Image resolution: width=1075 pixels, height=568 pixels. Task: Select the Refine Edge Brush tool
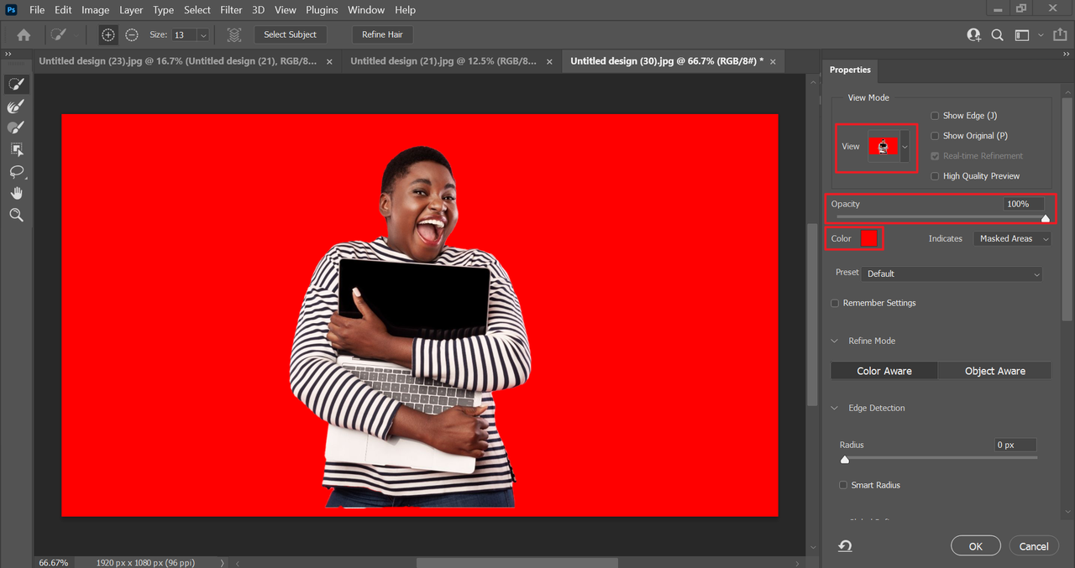(16, 107)
